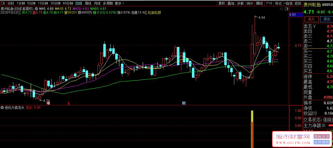
Task: Open F10 company information
Action: [x=269, y=3]
